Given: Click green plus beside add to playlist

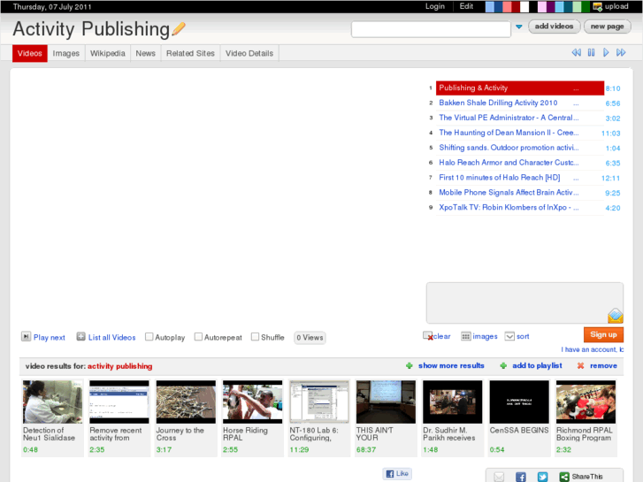Looking at the screenshot, I should 503,365.
